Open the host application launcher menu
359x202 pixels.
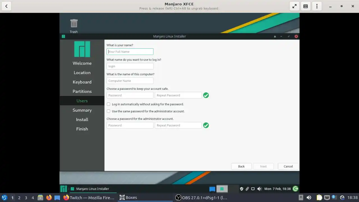(x=4, y=198)
